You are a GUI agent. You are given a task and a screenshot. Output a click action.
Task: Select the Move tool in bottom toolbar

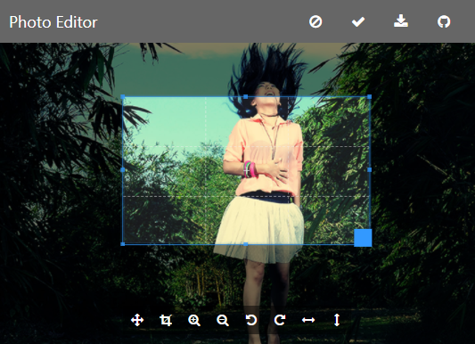coord(137,320)
